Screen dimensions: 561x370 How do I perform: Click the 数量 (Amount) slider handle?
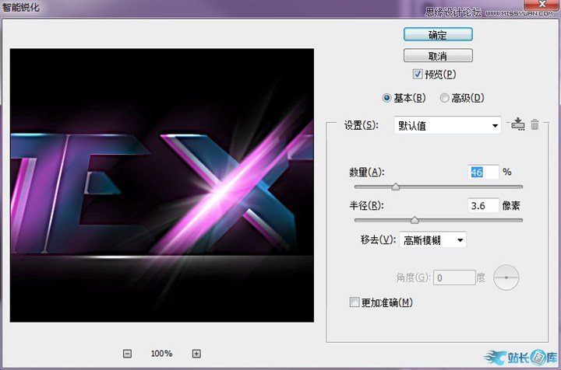pos(396,187)
